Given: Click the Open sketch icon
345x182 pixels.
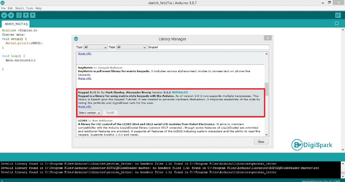Looking at the screenshot, I should tap(26, 15).
